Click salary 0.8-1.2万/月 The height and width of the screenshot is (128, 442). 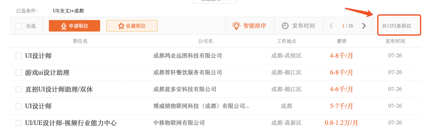tap(341, 122)
